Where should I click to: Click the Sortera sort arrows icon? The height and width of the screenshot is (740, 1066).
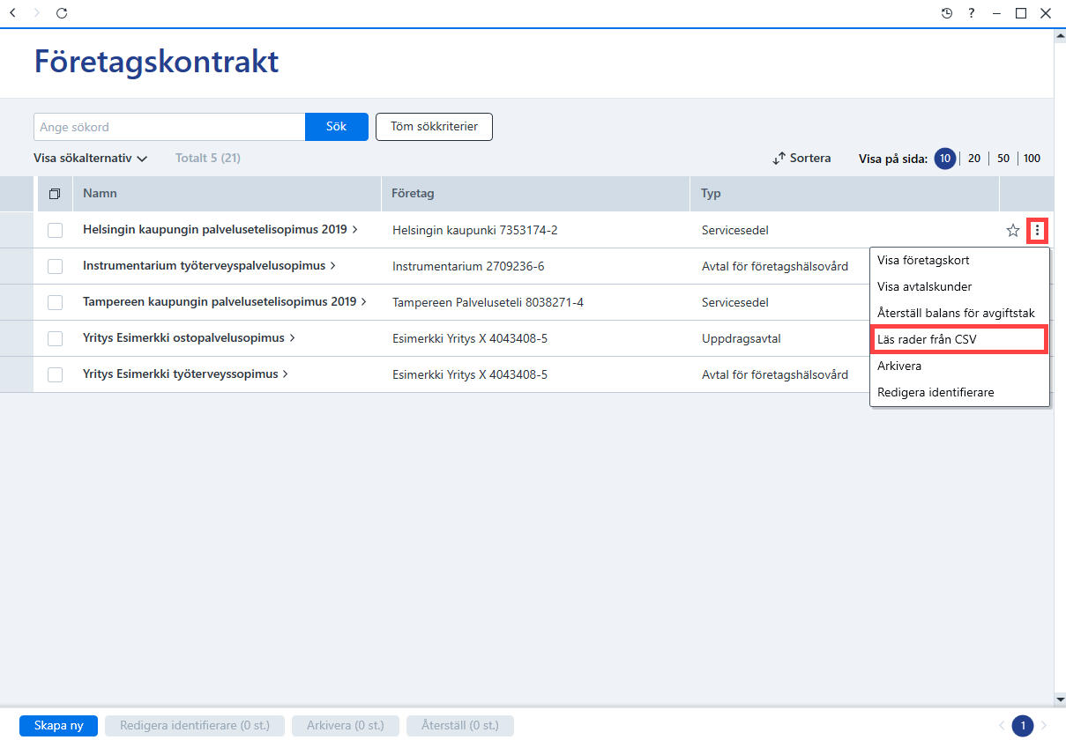(779, 159)
